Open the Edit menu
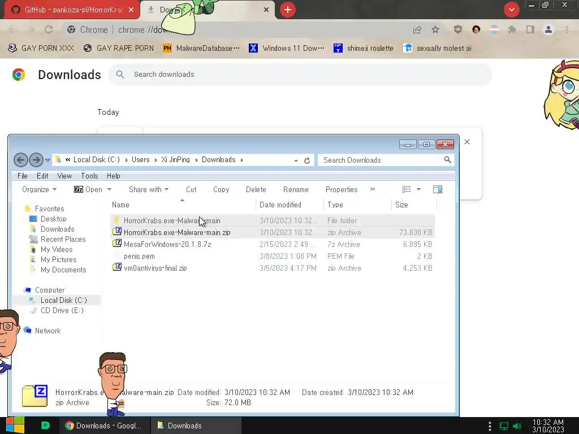The image size is (579, 434). (42, 176)
